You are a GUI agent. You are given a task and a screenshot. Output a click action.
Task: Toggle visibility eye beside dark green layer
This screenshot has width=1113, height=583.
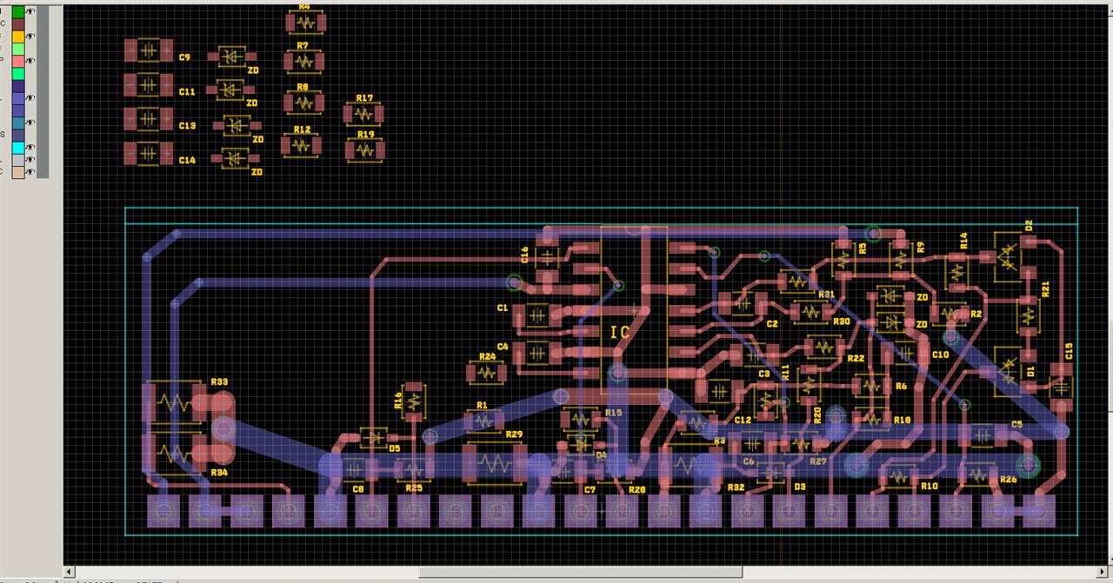(30, 11)
